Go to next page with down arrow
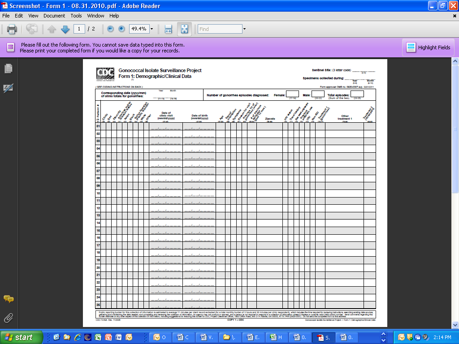Viewport: 459px width, 344px height. [x=65, y=29]
